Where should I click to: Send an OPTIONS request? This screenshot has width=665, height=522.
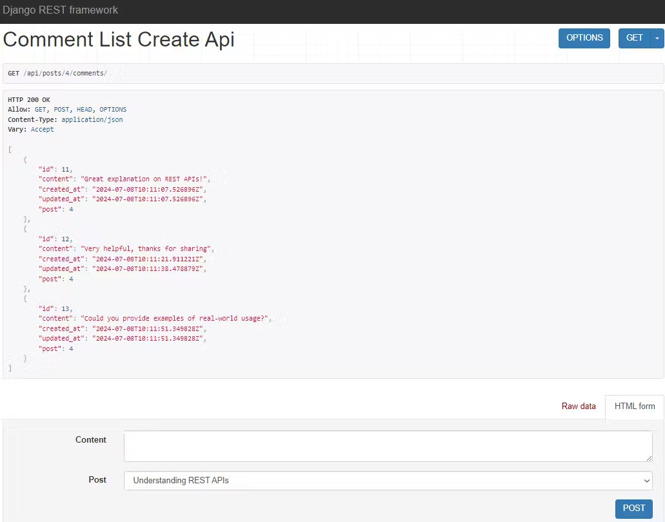(x=584, y=38)
